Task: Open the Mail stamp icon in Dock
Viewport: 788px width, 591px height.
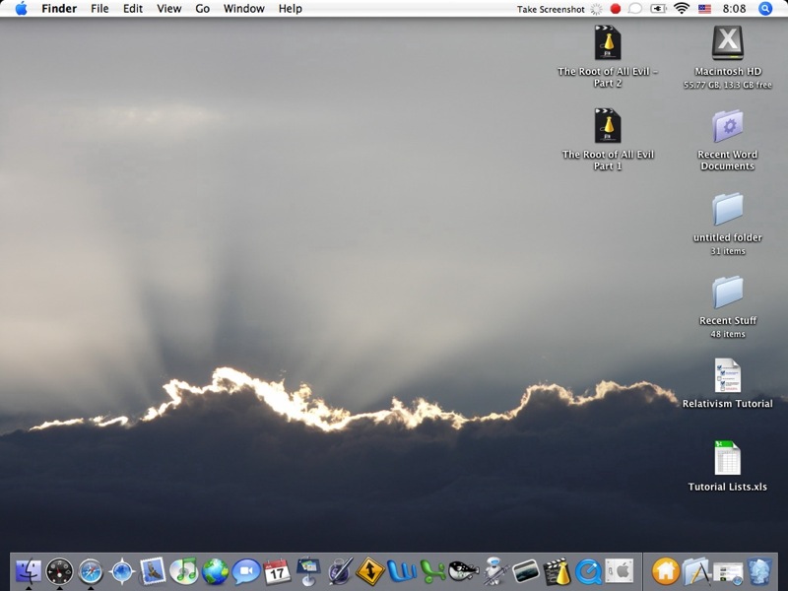Action: tap(153, 570)
